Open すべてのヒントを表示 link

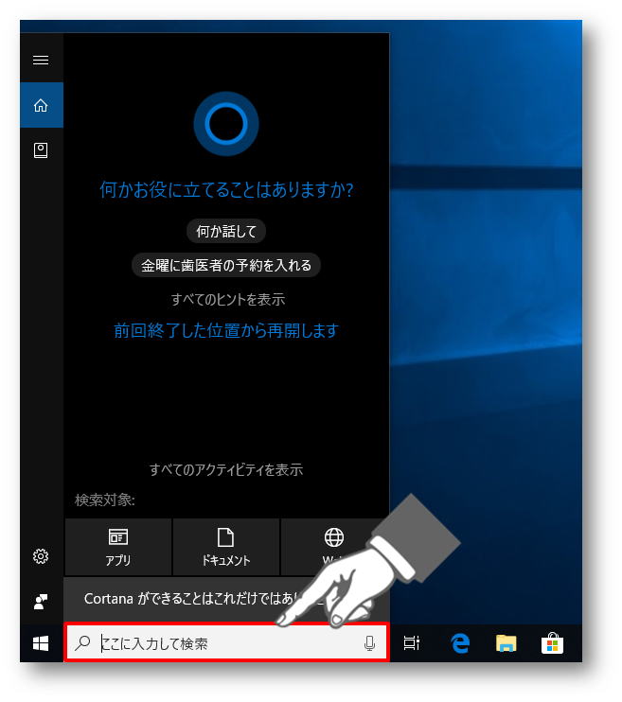click(227, 299)
